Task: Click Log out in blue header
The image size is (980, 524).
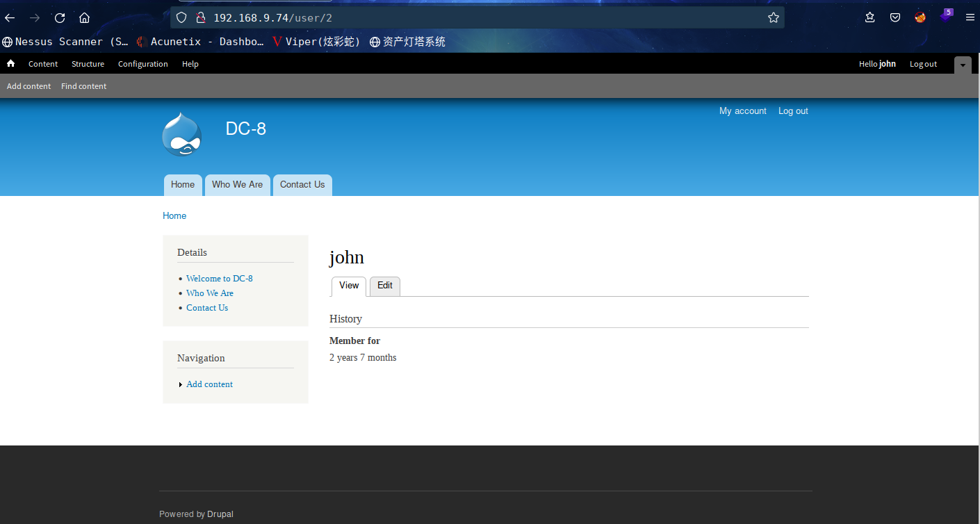Action: coord(793,111)
